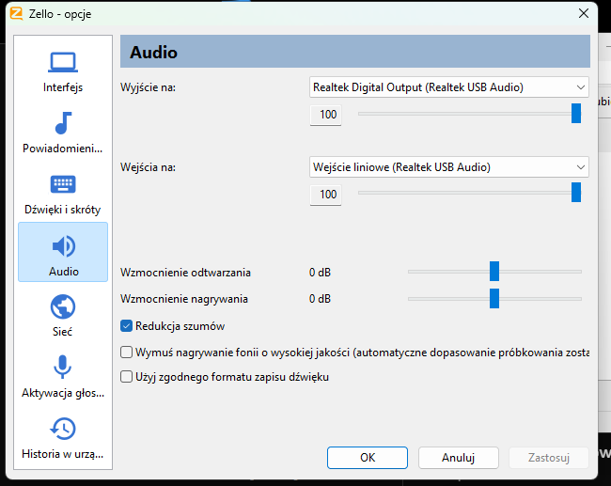
Task: Click the Audio speaker icon
Action: 63,246
